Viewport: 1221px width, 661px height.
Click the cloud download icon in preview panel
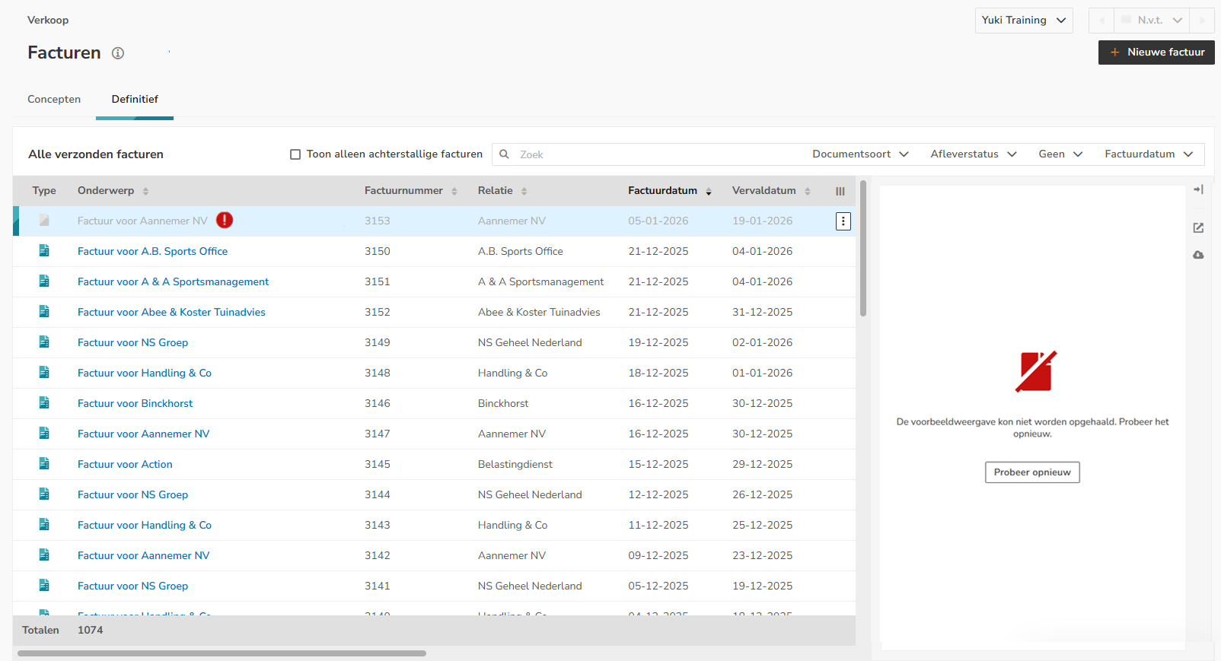pos(1198,255)
